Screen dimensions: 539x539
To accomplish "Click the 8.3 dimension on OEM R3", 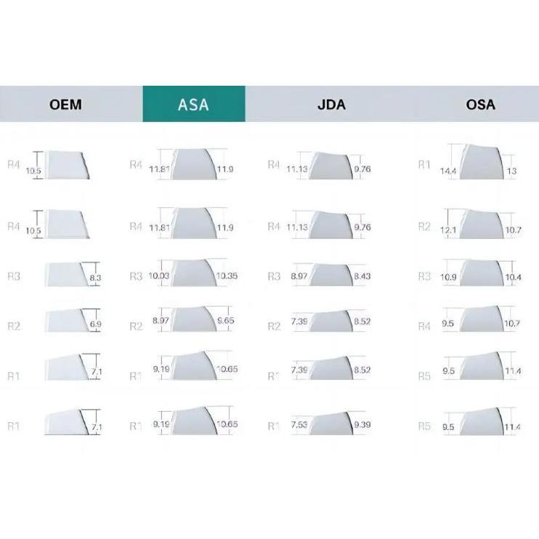I will [x=94, y=277].
